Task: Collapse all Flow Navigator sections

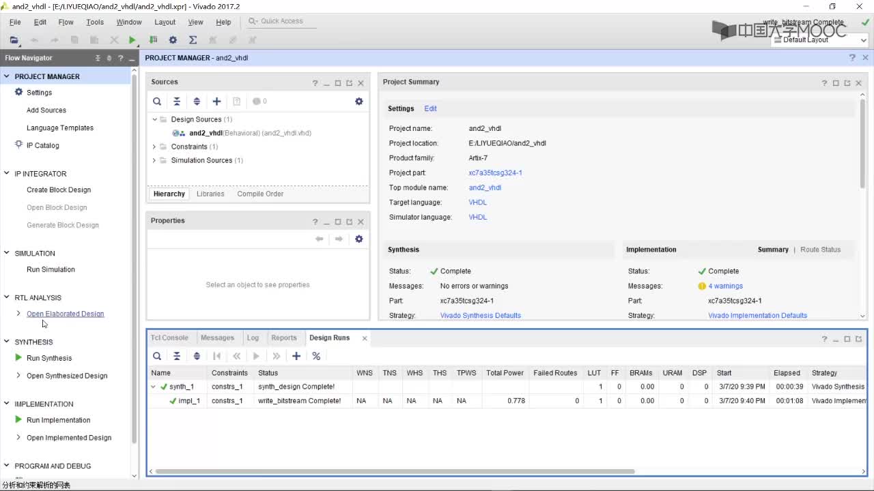Action: coord(98,58)
